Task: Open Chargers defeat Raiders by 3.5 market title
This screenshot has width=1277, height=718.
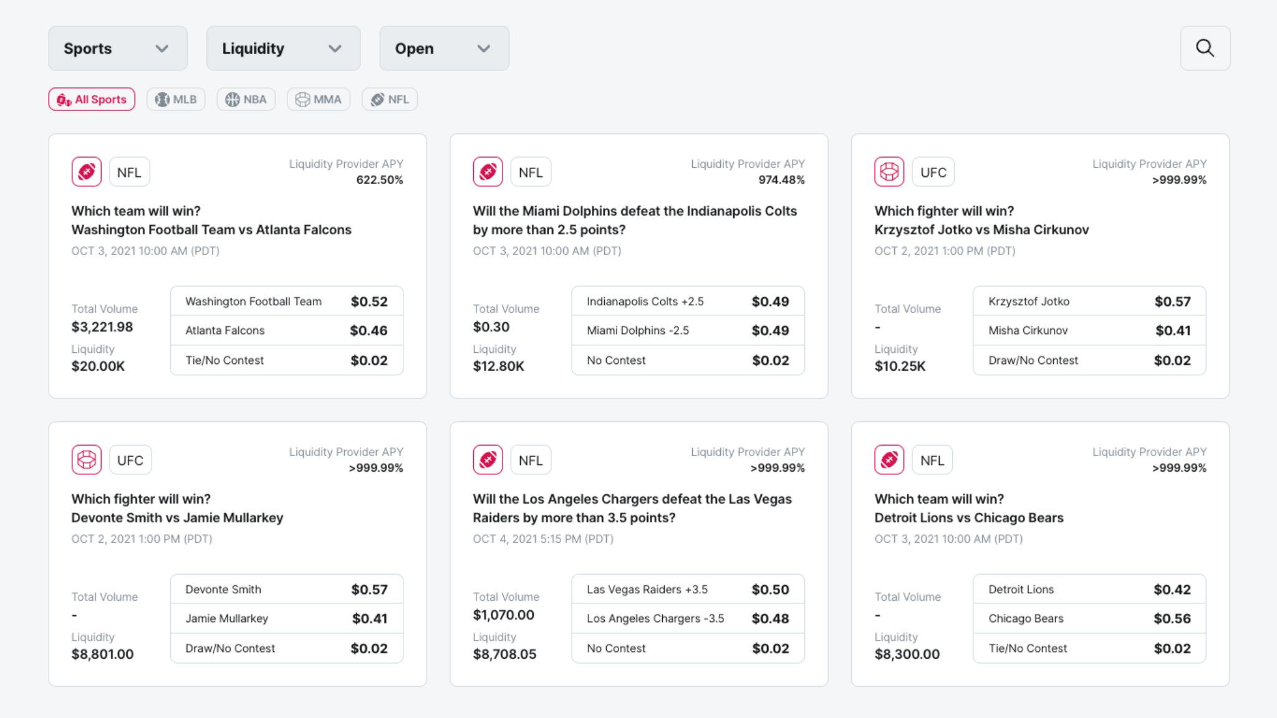Action: [x=632, y=508]
